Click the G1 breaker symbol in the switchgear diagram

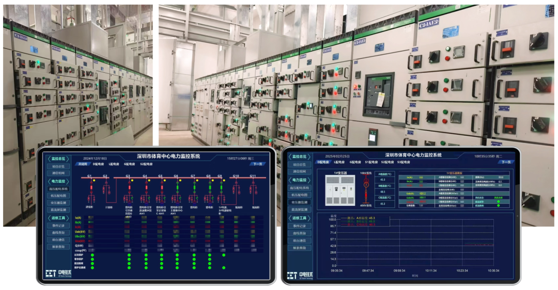pos(91,187)
